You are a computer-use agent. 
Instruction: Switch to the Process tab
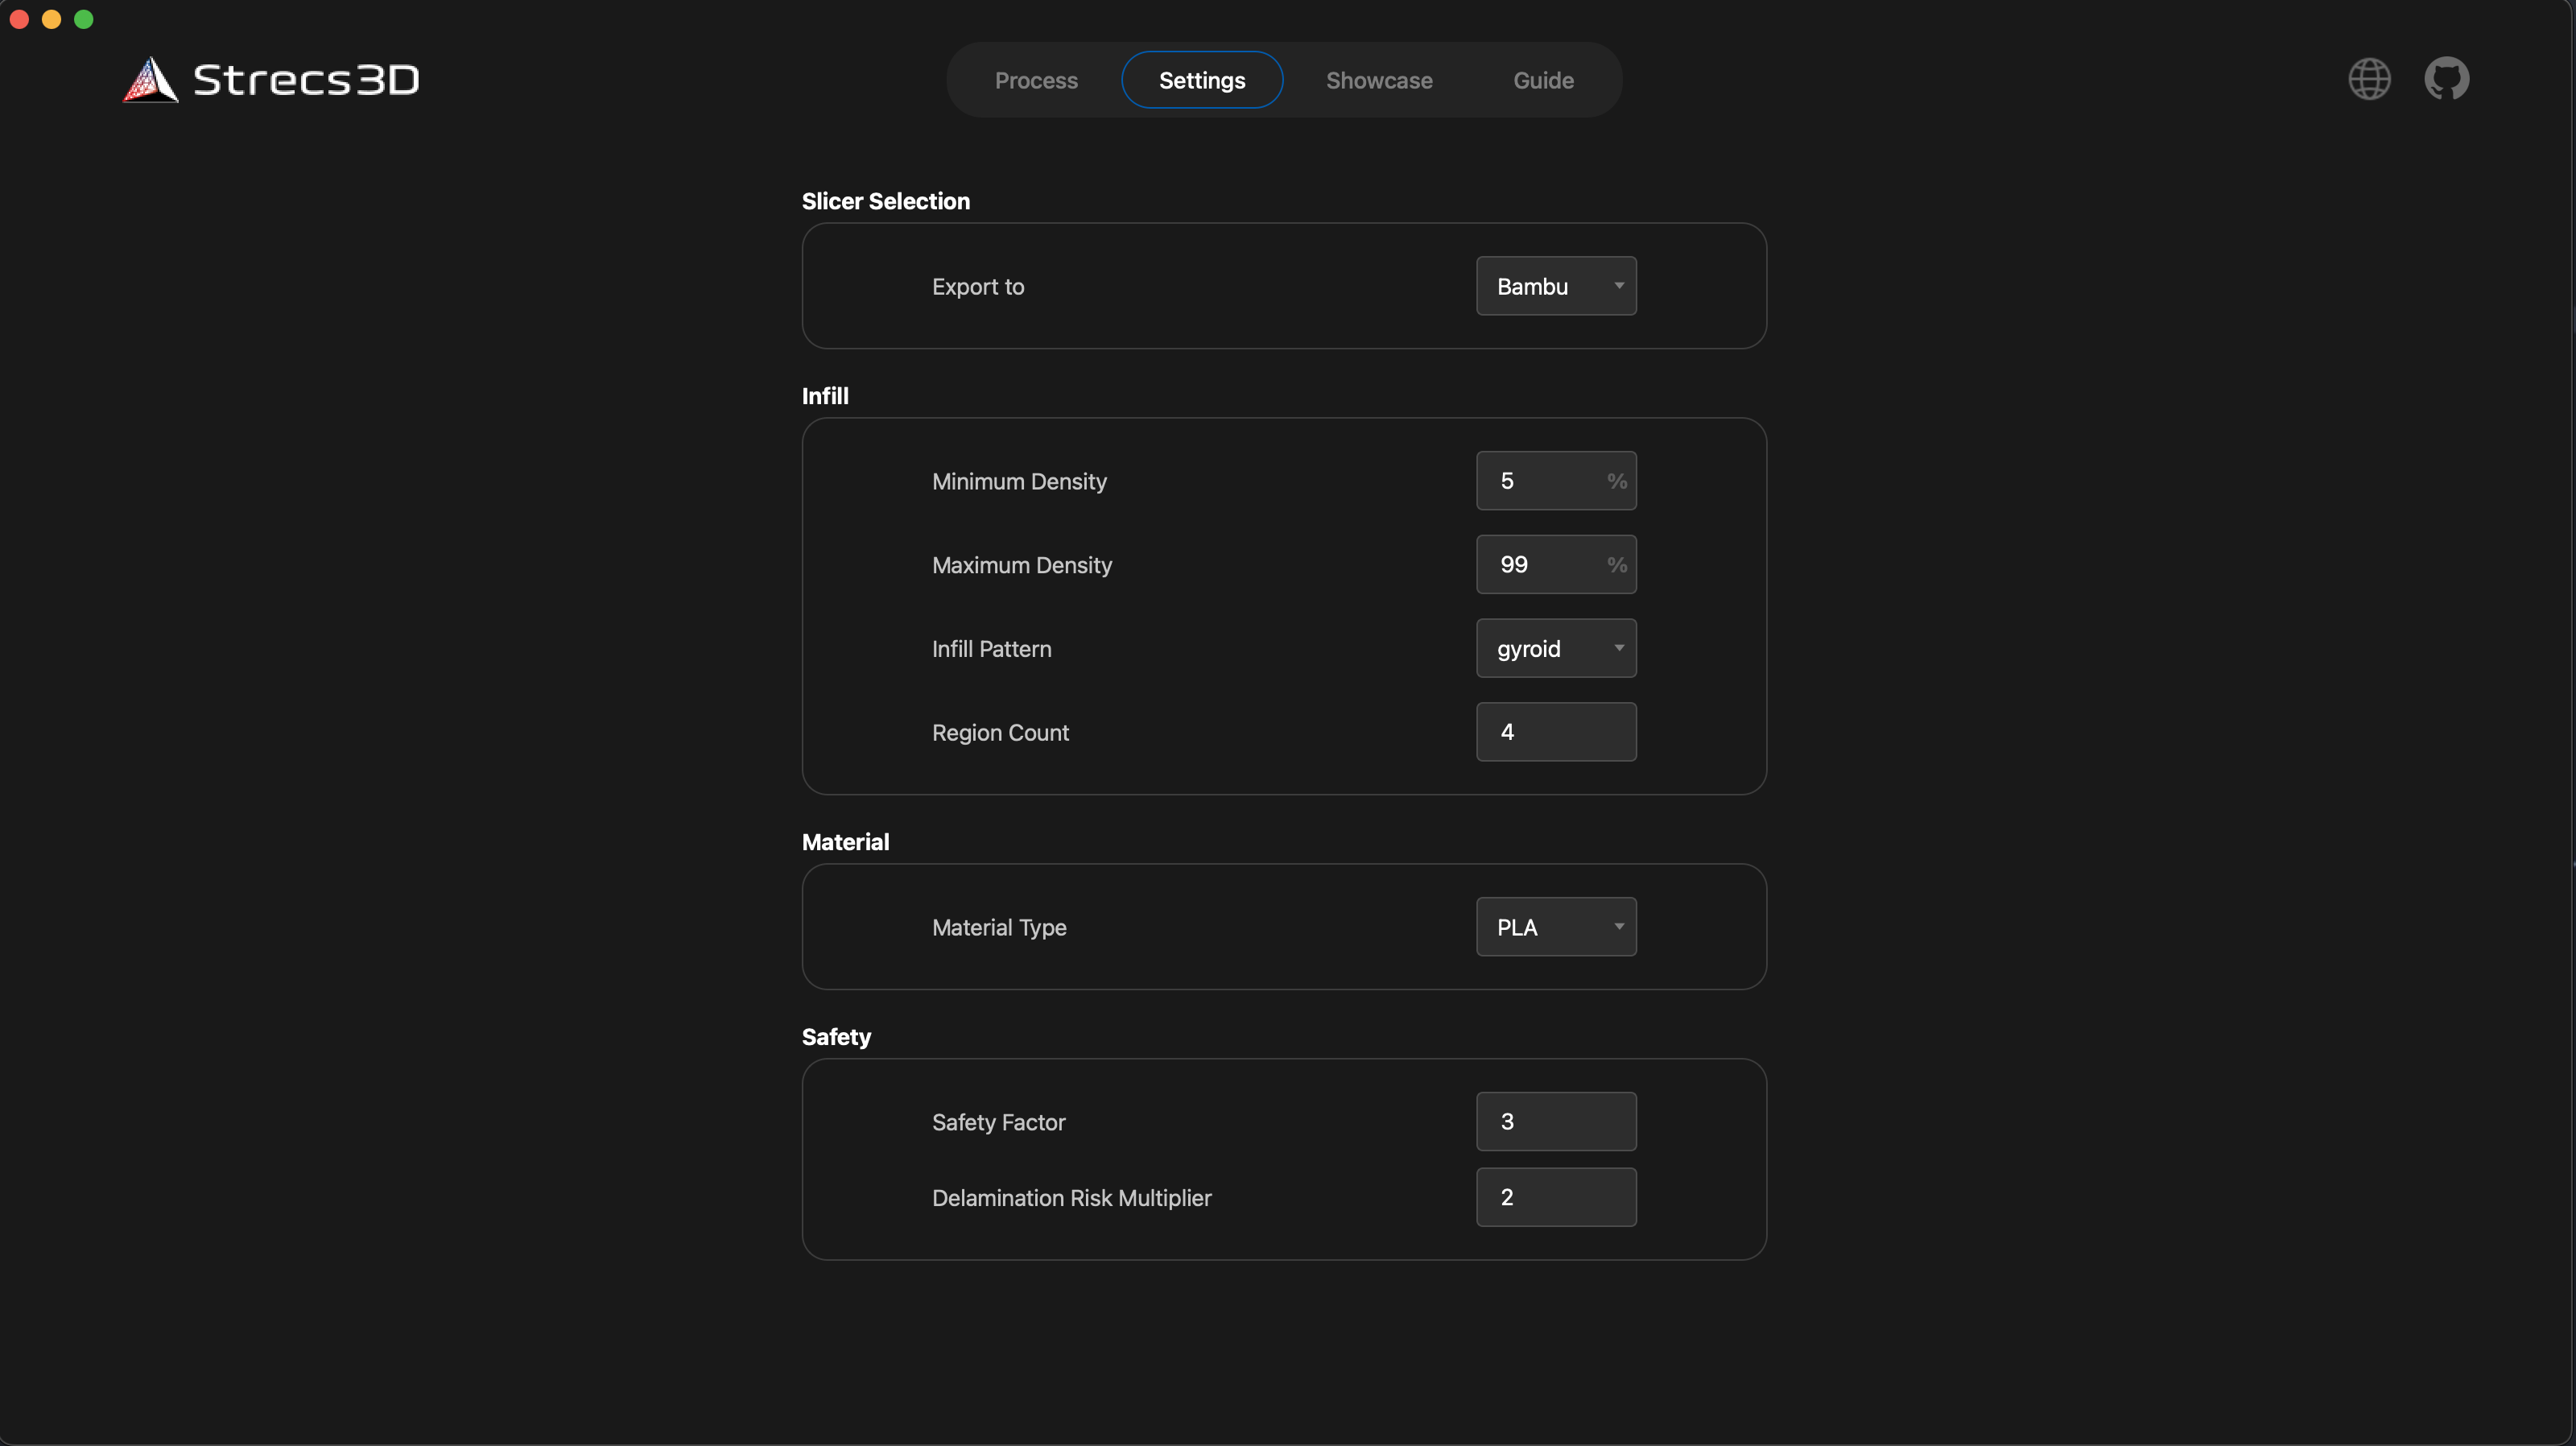1036,80
